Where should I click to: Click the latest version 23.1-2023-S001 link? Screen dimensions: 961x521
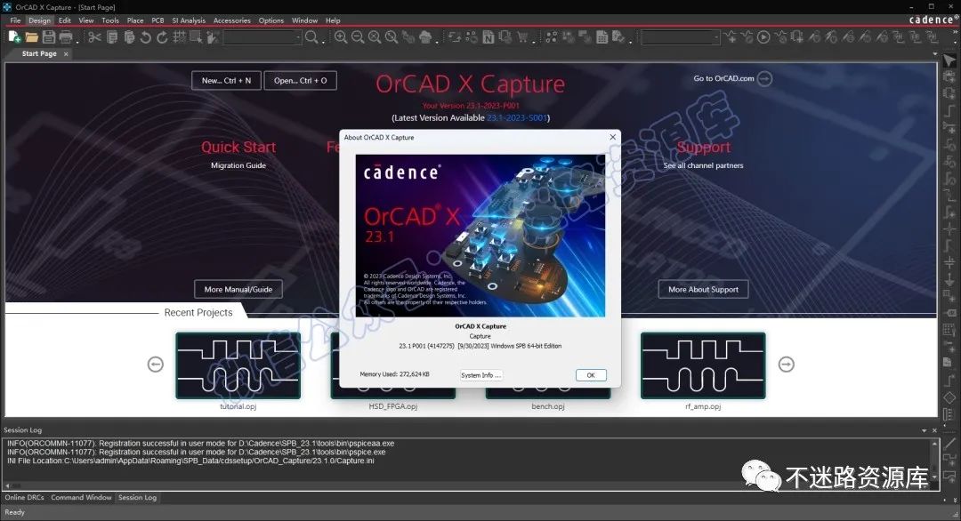(x=517, y=117)
